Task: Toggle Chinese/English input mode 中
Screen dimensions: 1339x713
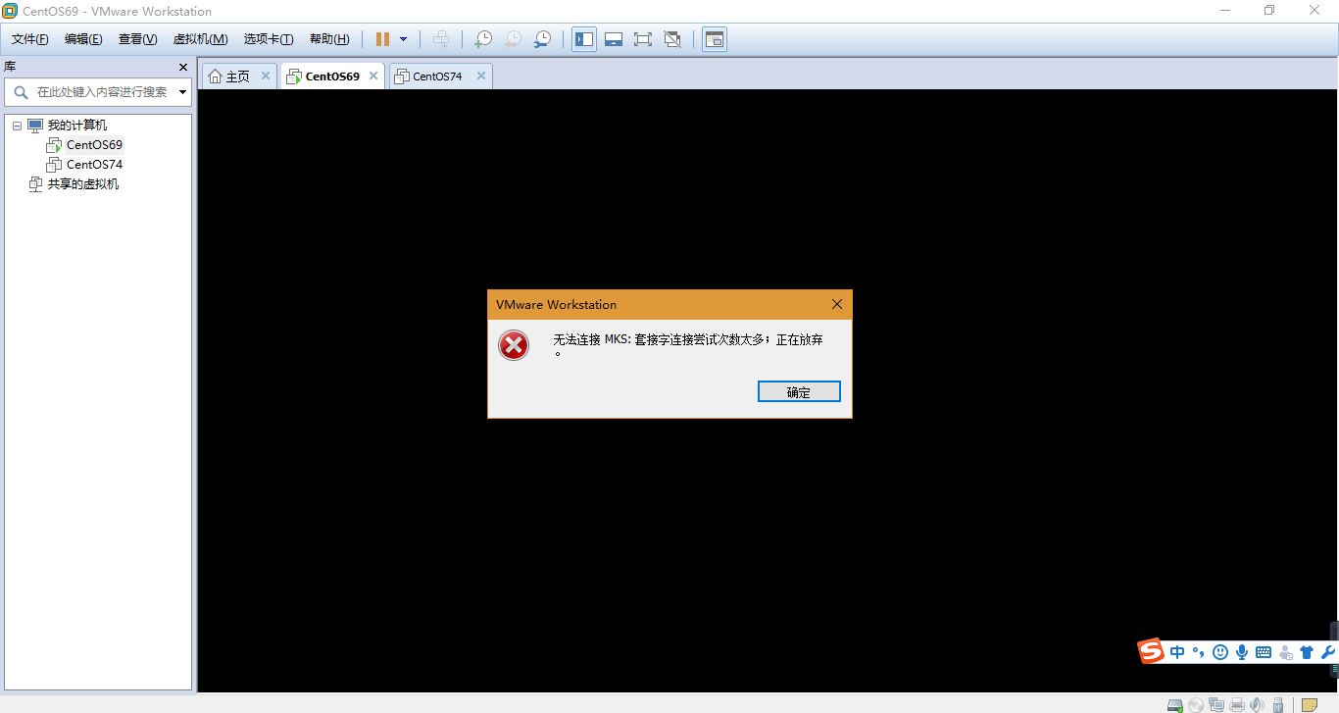Action: click(1177, 652)
